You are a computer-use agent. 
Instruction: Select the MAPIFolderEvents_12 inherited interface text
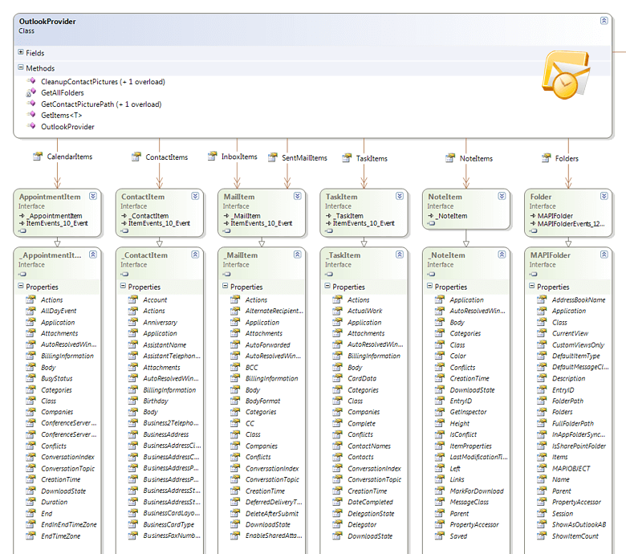(571, 224)
